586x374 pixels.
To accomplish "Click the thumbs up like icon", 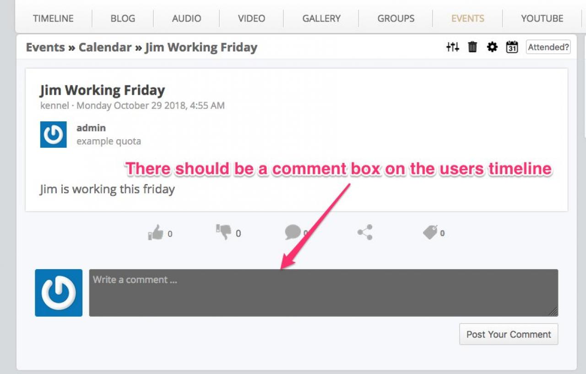I will pyautogui.click(x=156, y=233).
